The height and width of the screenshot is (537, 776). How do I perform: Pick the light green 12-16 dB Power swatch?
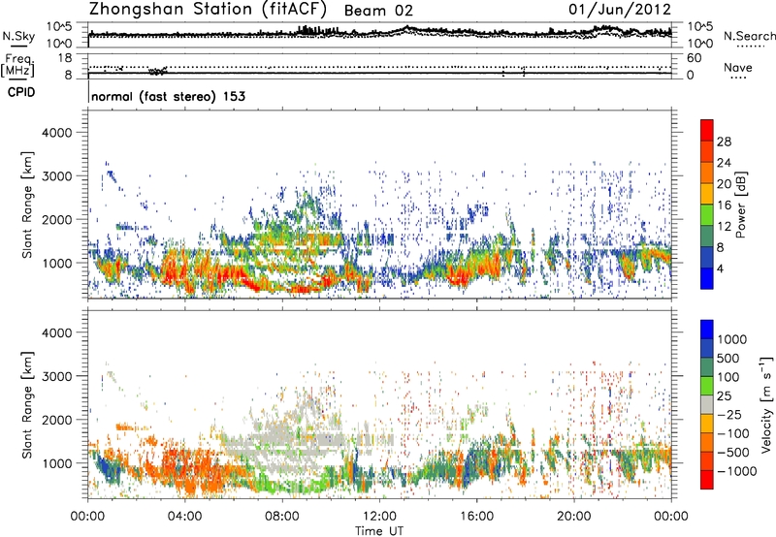[707, 215]
